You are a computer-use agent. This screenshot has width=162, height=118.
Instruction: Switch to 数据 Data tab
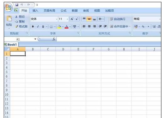coord(75,11)
